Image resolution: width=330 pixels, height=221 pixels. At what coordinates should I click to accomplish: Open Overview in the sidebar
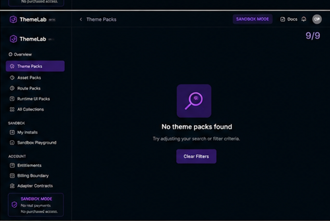click(x=20, y=55)
